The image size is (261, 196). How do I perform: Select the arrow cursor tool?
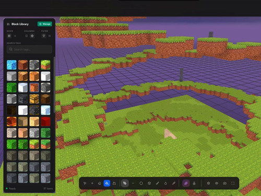point(85,183)
